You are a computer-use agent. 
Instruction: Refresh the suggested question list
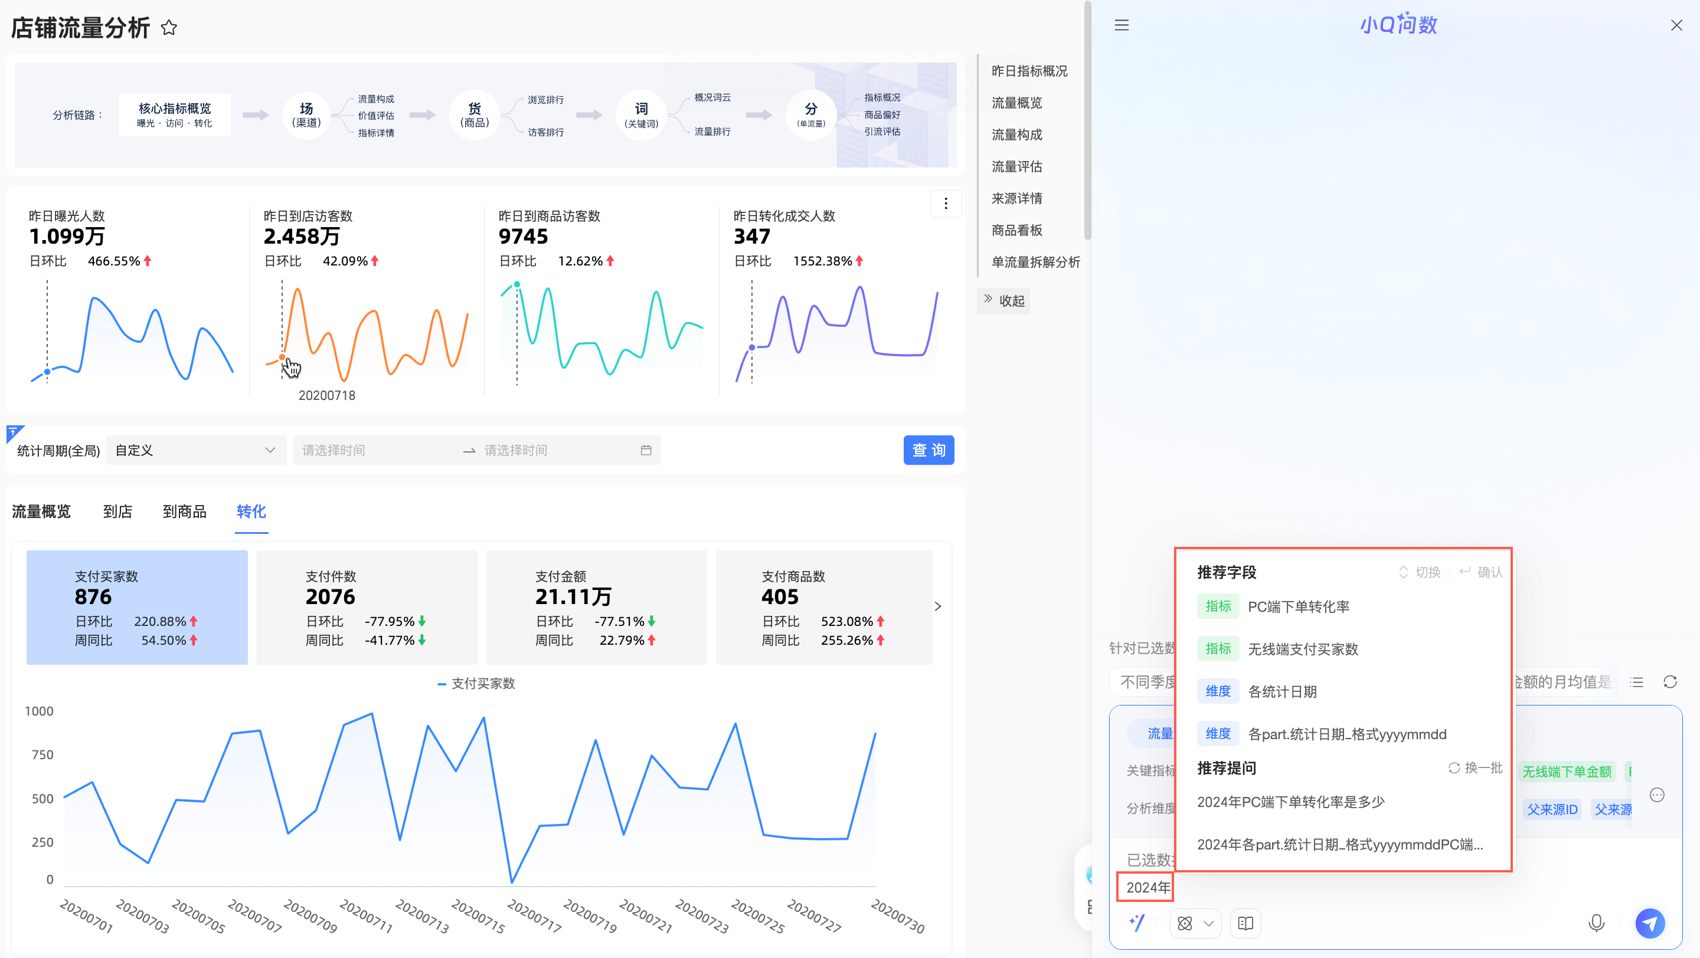point(1670,682)
